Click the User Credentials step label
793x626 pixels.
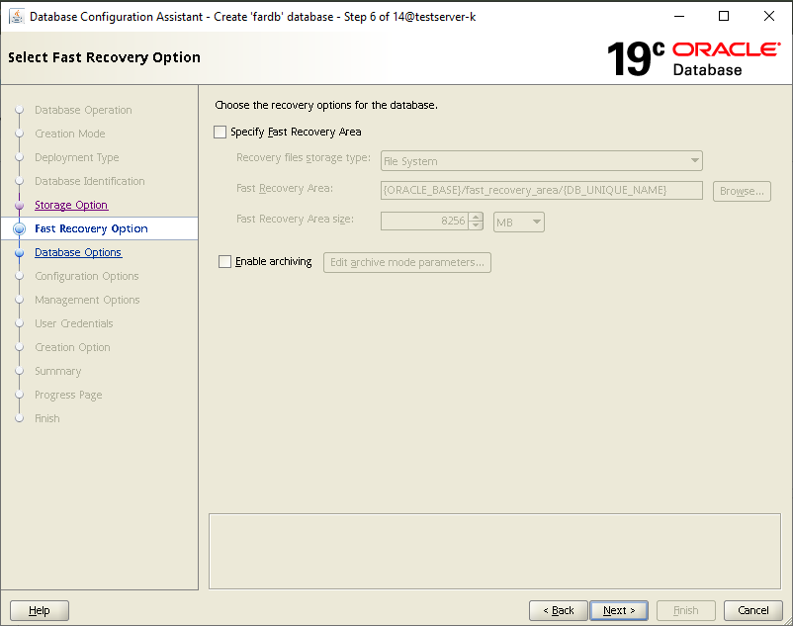point(74,323)
